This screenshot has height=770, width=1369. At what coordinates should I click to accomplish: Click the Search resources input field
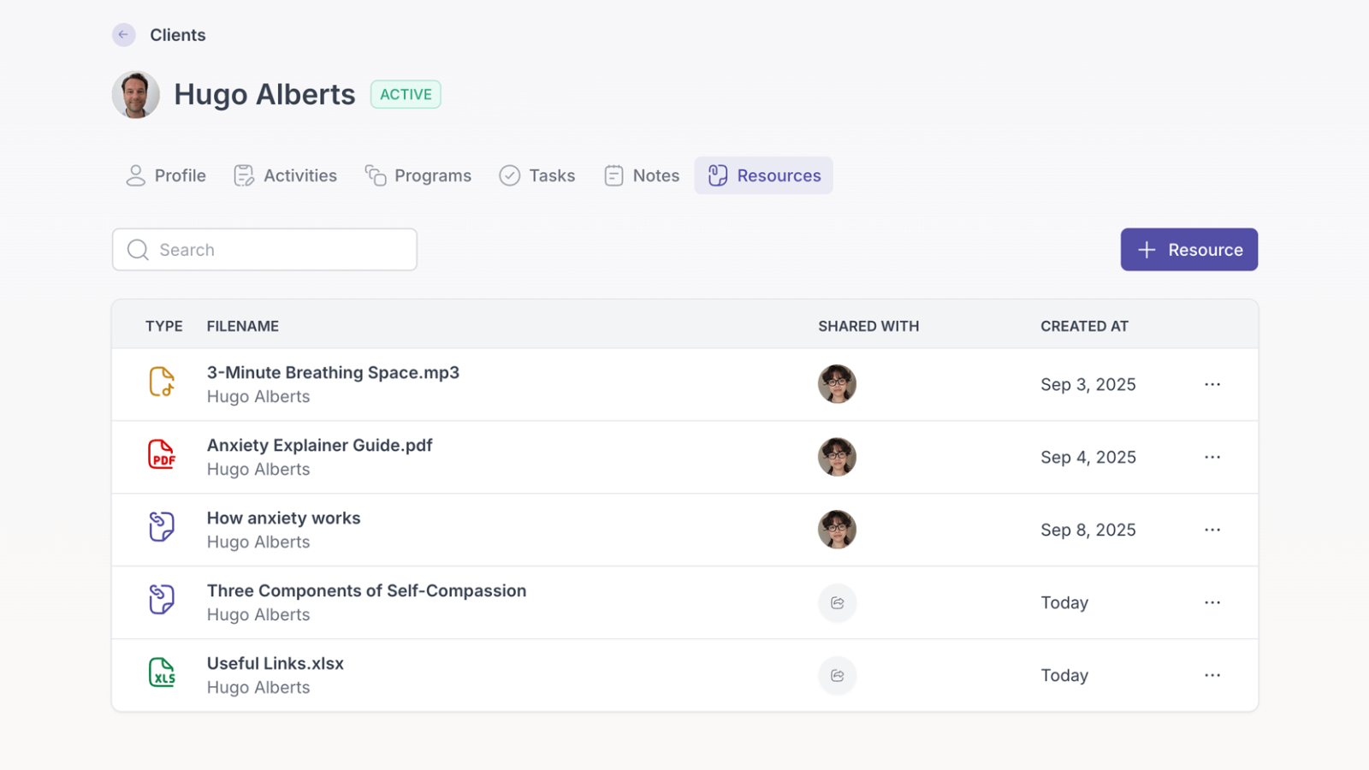point(274,250)
